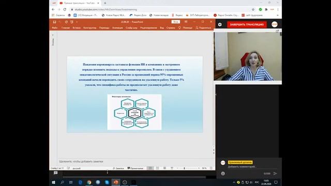Switch to Reading view icon
This screenshot has height=186, width=331.
coord(164,168)
